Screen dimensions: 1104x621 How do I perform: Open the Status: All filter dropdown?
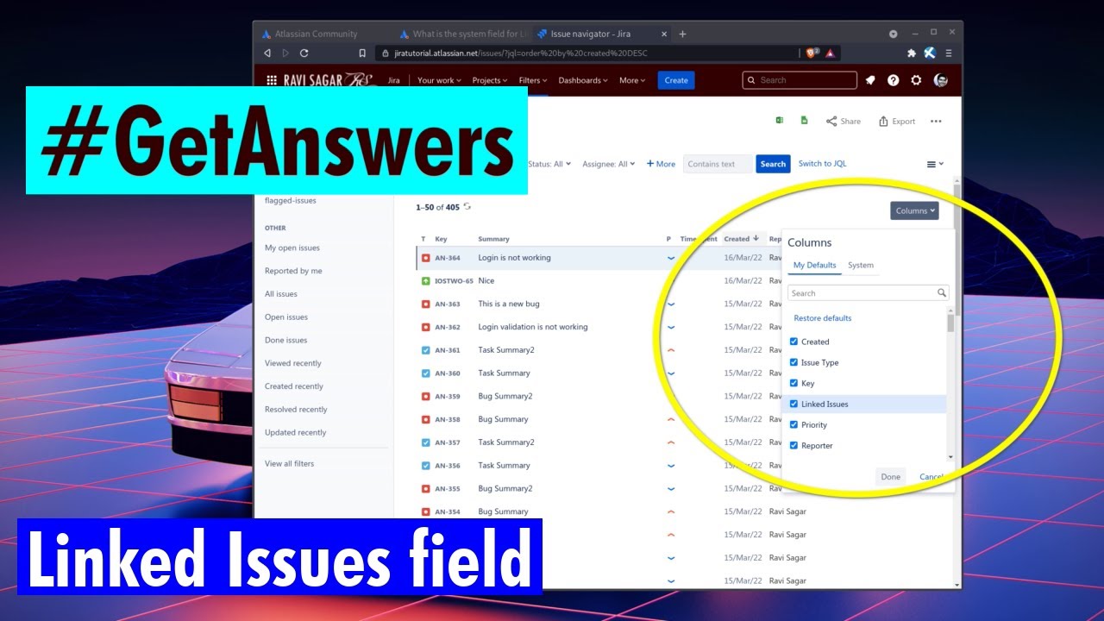point(549,164)
